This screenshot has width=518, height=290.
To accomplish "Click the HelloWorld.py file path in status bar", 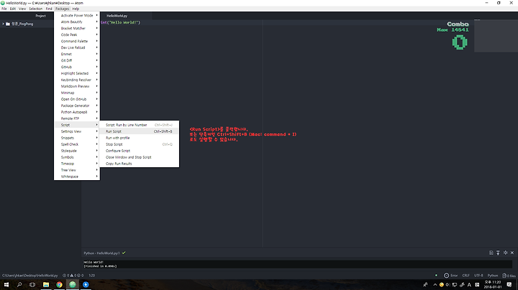I will (x=30, y=275).
